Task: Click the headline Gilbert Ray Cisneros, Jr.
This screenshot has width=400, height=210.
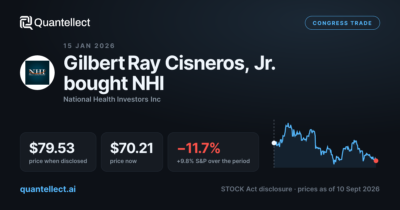Action: 170,63
